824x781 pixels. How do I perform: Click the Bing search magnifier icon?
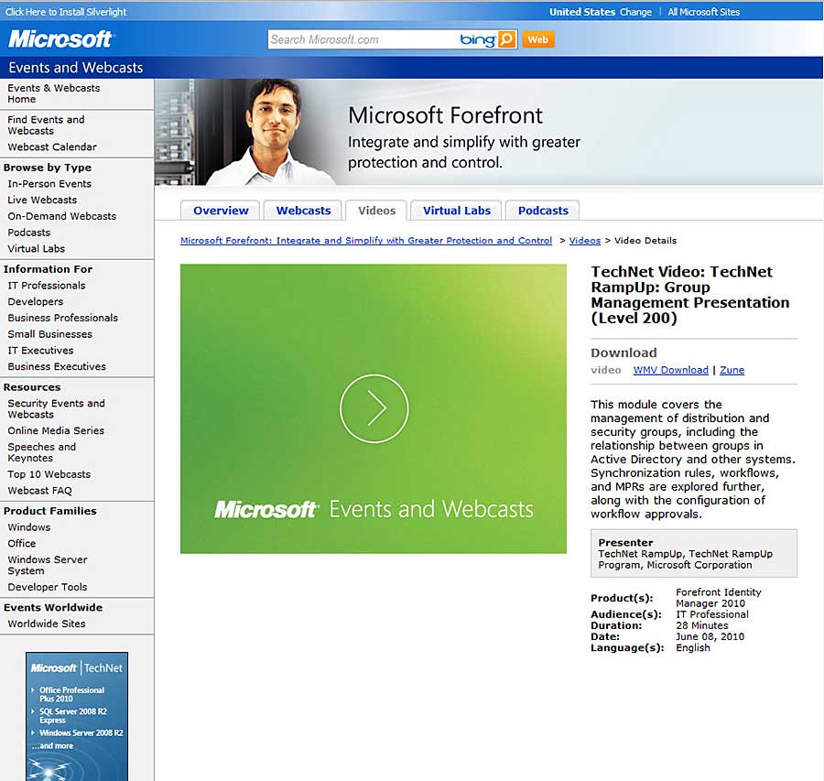[506, 39]
